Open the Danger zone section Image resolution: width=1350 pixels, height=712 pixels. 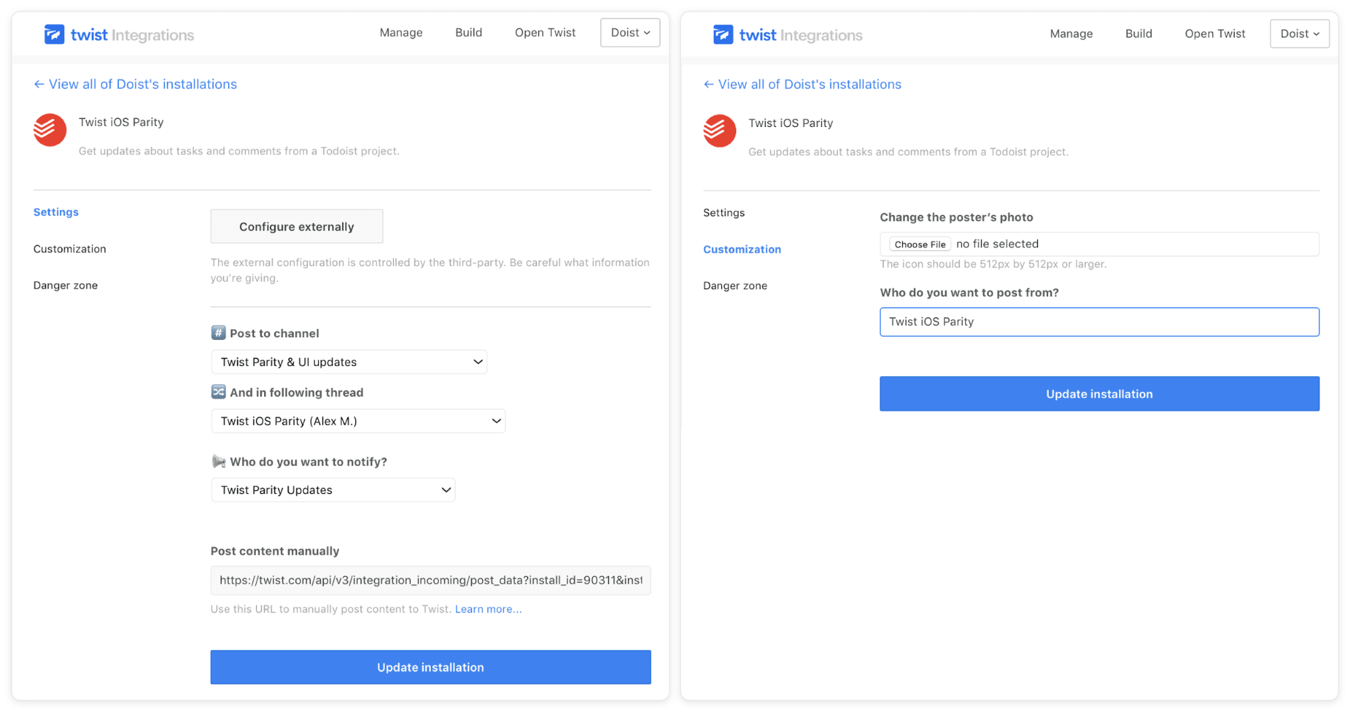click(65, 284)
